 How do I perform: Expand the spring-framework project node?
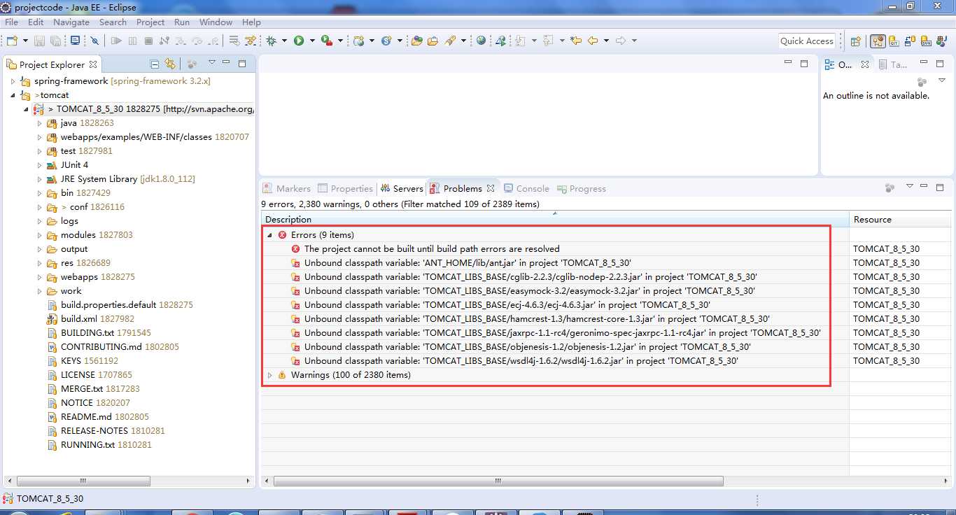13,81
